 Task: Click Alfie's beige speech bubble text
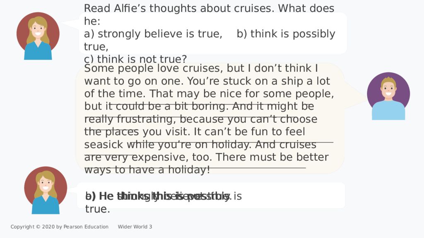(210, 119)
